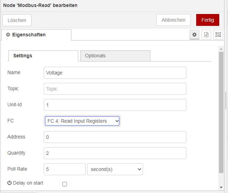Click the gear icon beside Eigenschaften
The width and height of the screenshot is (228, 193).
8,35
